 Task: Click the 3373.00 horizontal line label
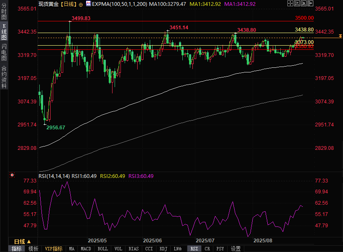[x=304, y=42]
